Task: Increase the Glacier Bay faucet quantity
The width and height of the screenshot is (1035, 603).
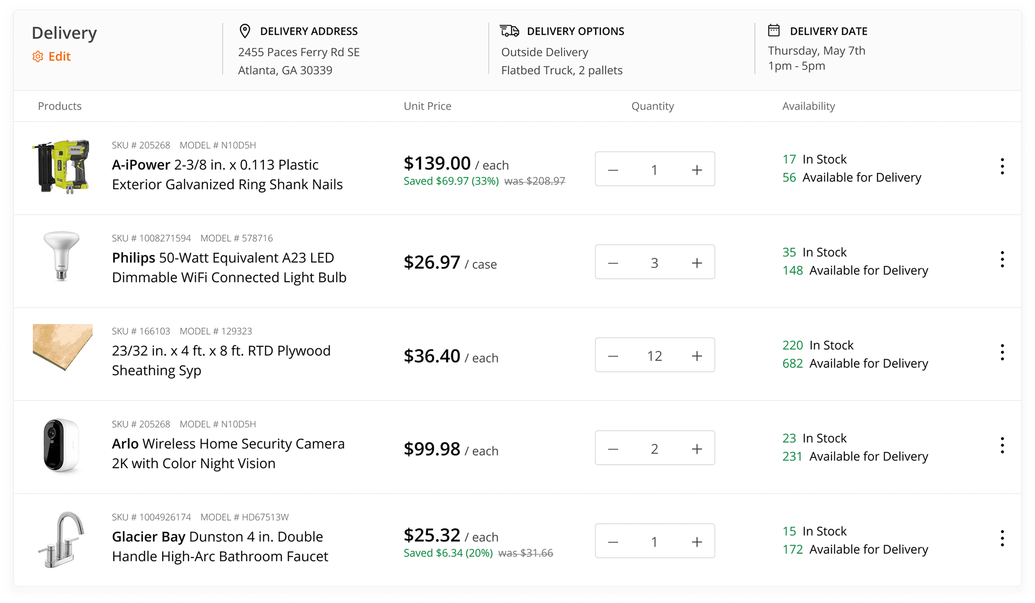Action: click(697, 542)
